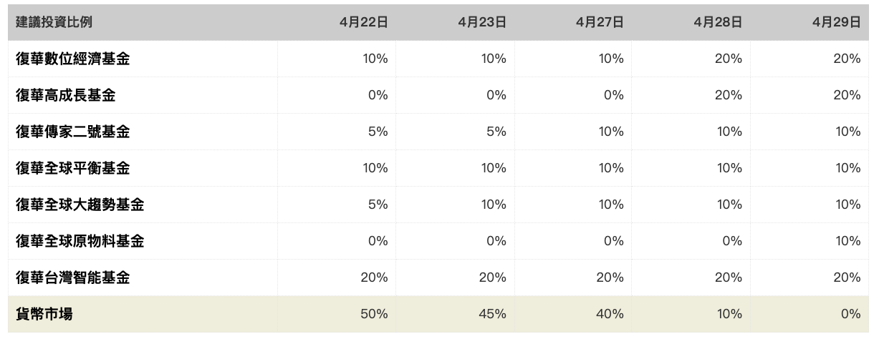The width and height of the screenshot is (874, 339).
Task: Select the 40% cell in 貨幣市場 row
Action: pos(610,314)
